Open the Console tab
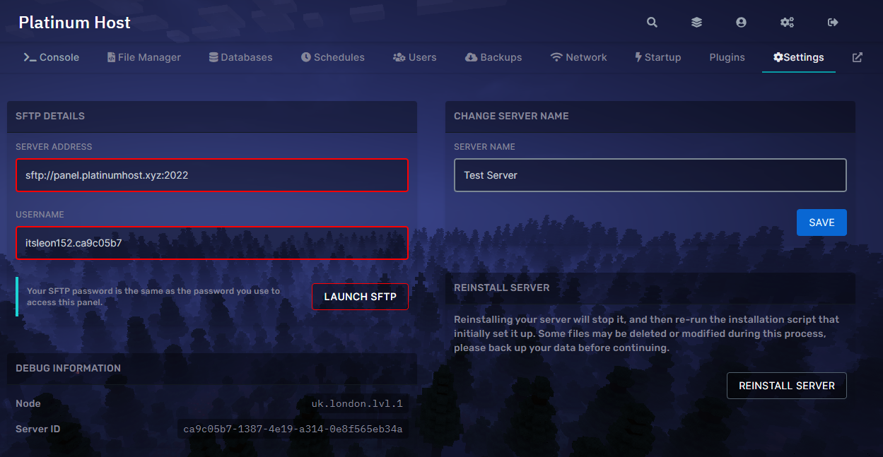 pyautogui.click(x=51, y=57)
